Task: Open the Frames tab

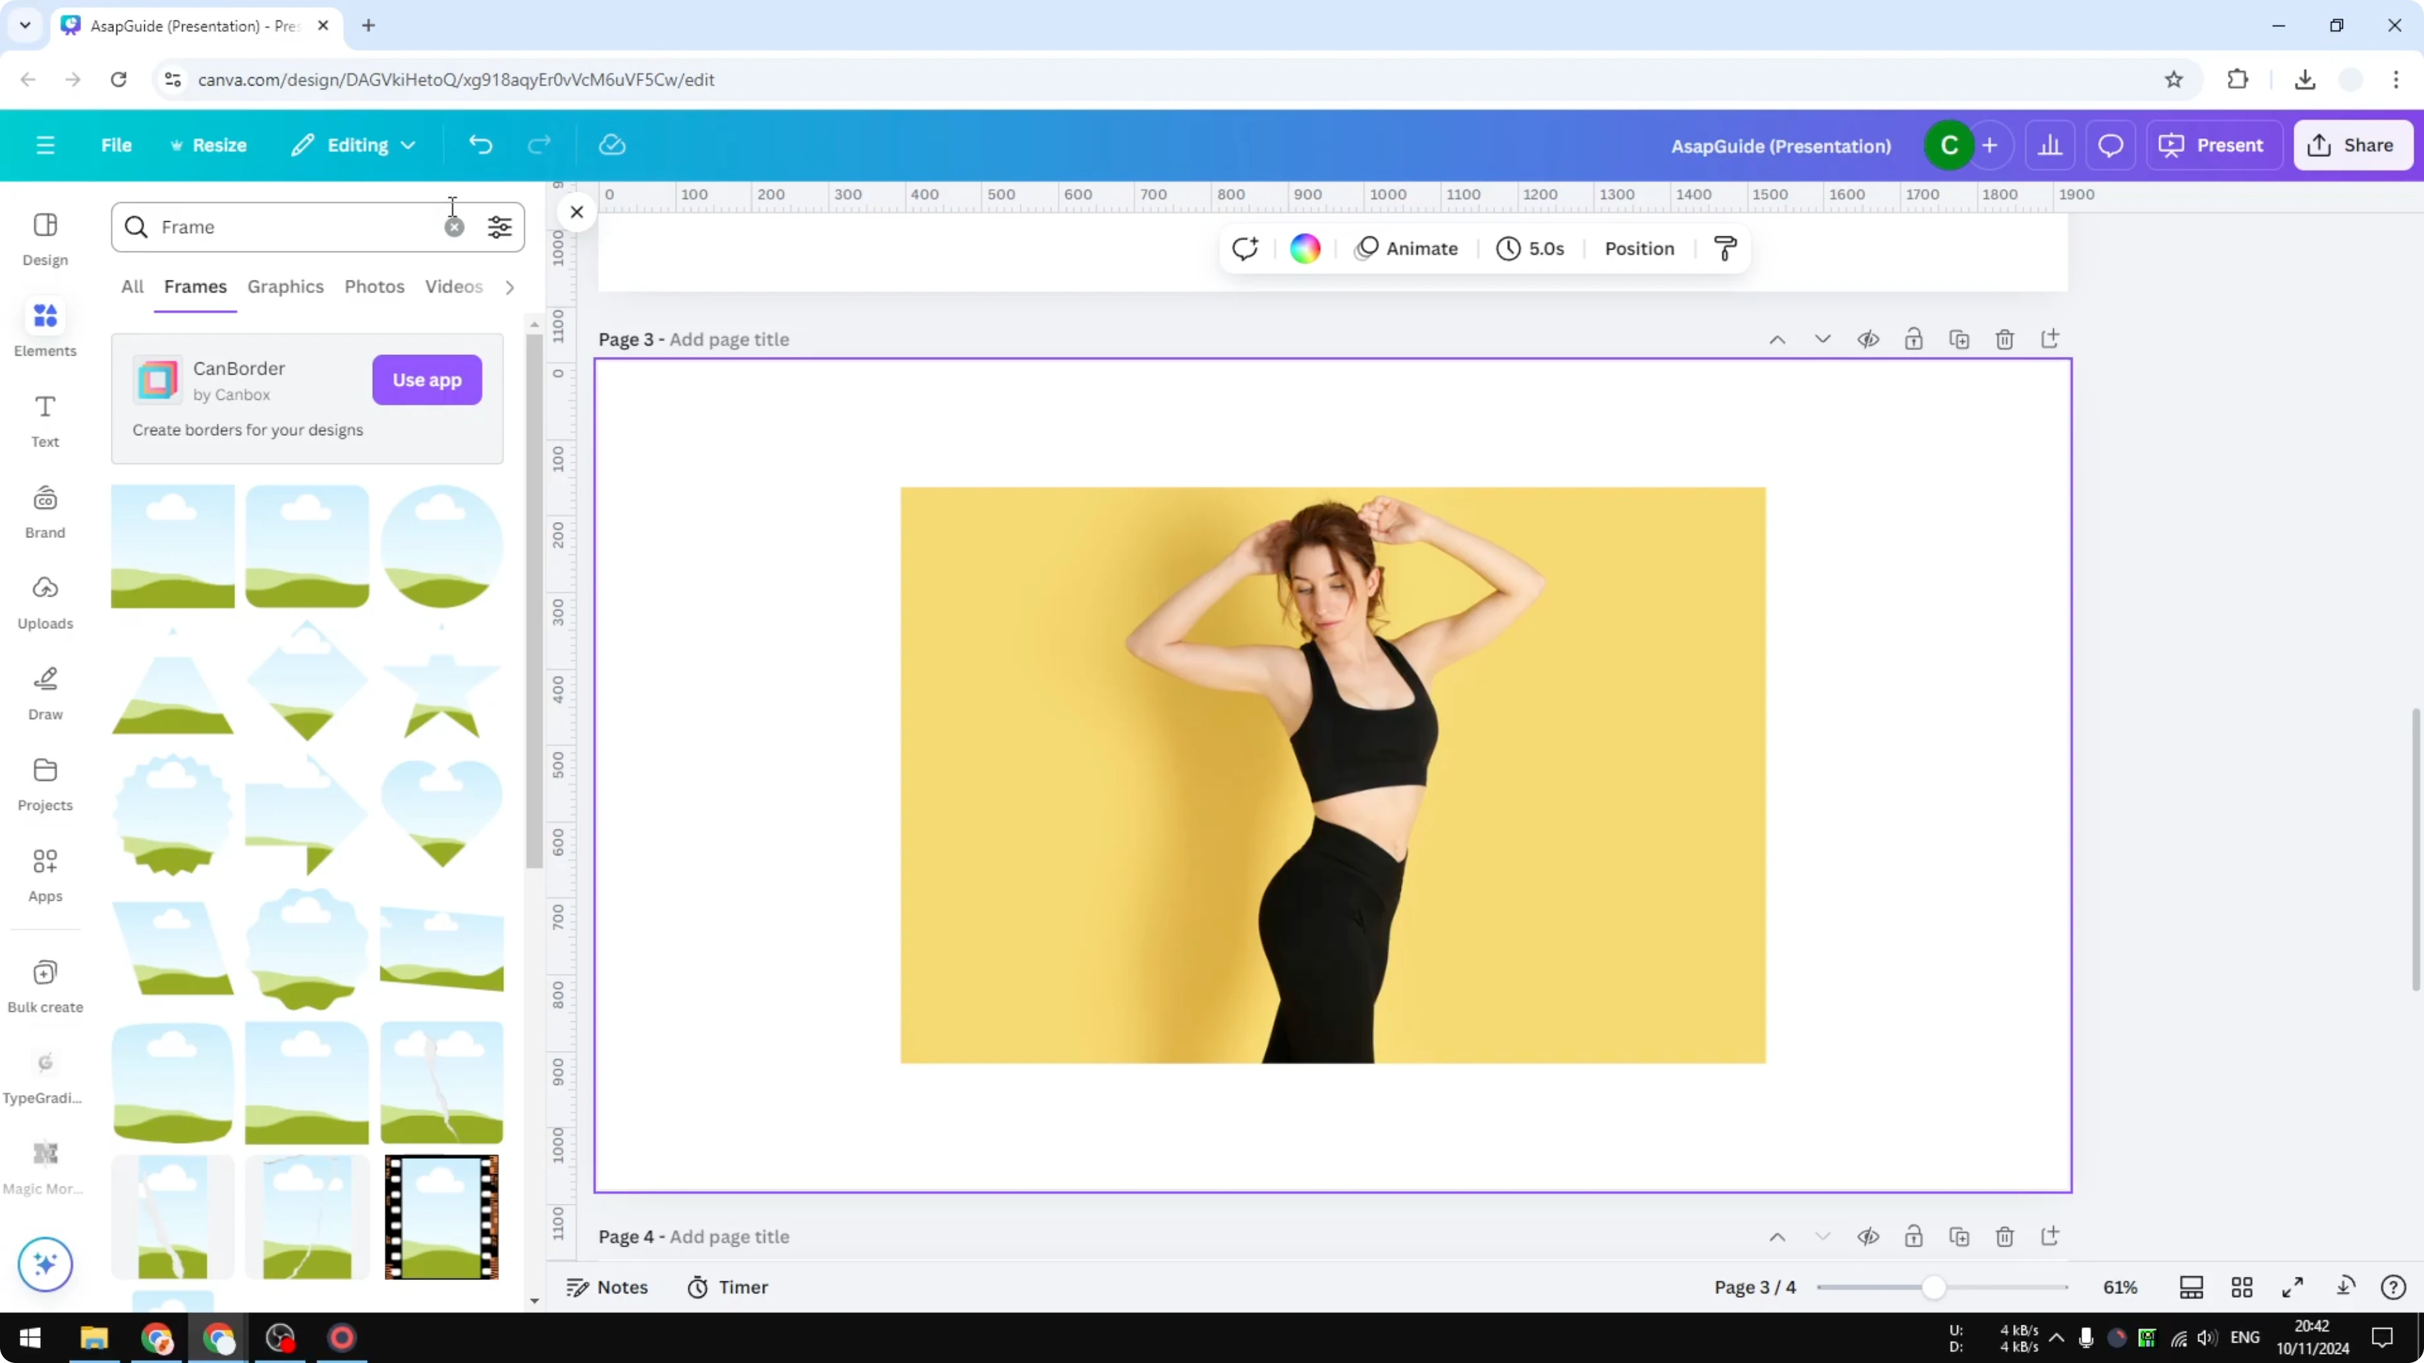Action: click(195, 287)
